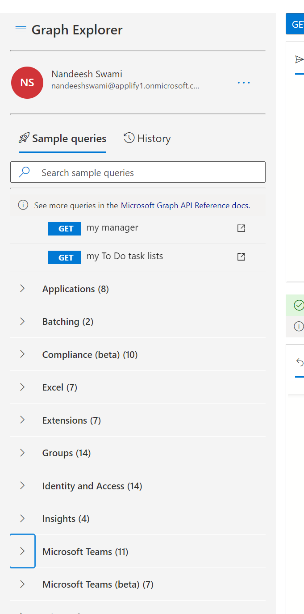Expand the Batching (2) category chevron

tap(22, 321)
